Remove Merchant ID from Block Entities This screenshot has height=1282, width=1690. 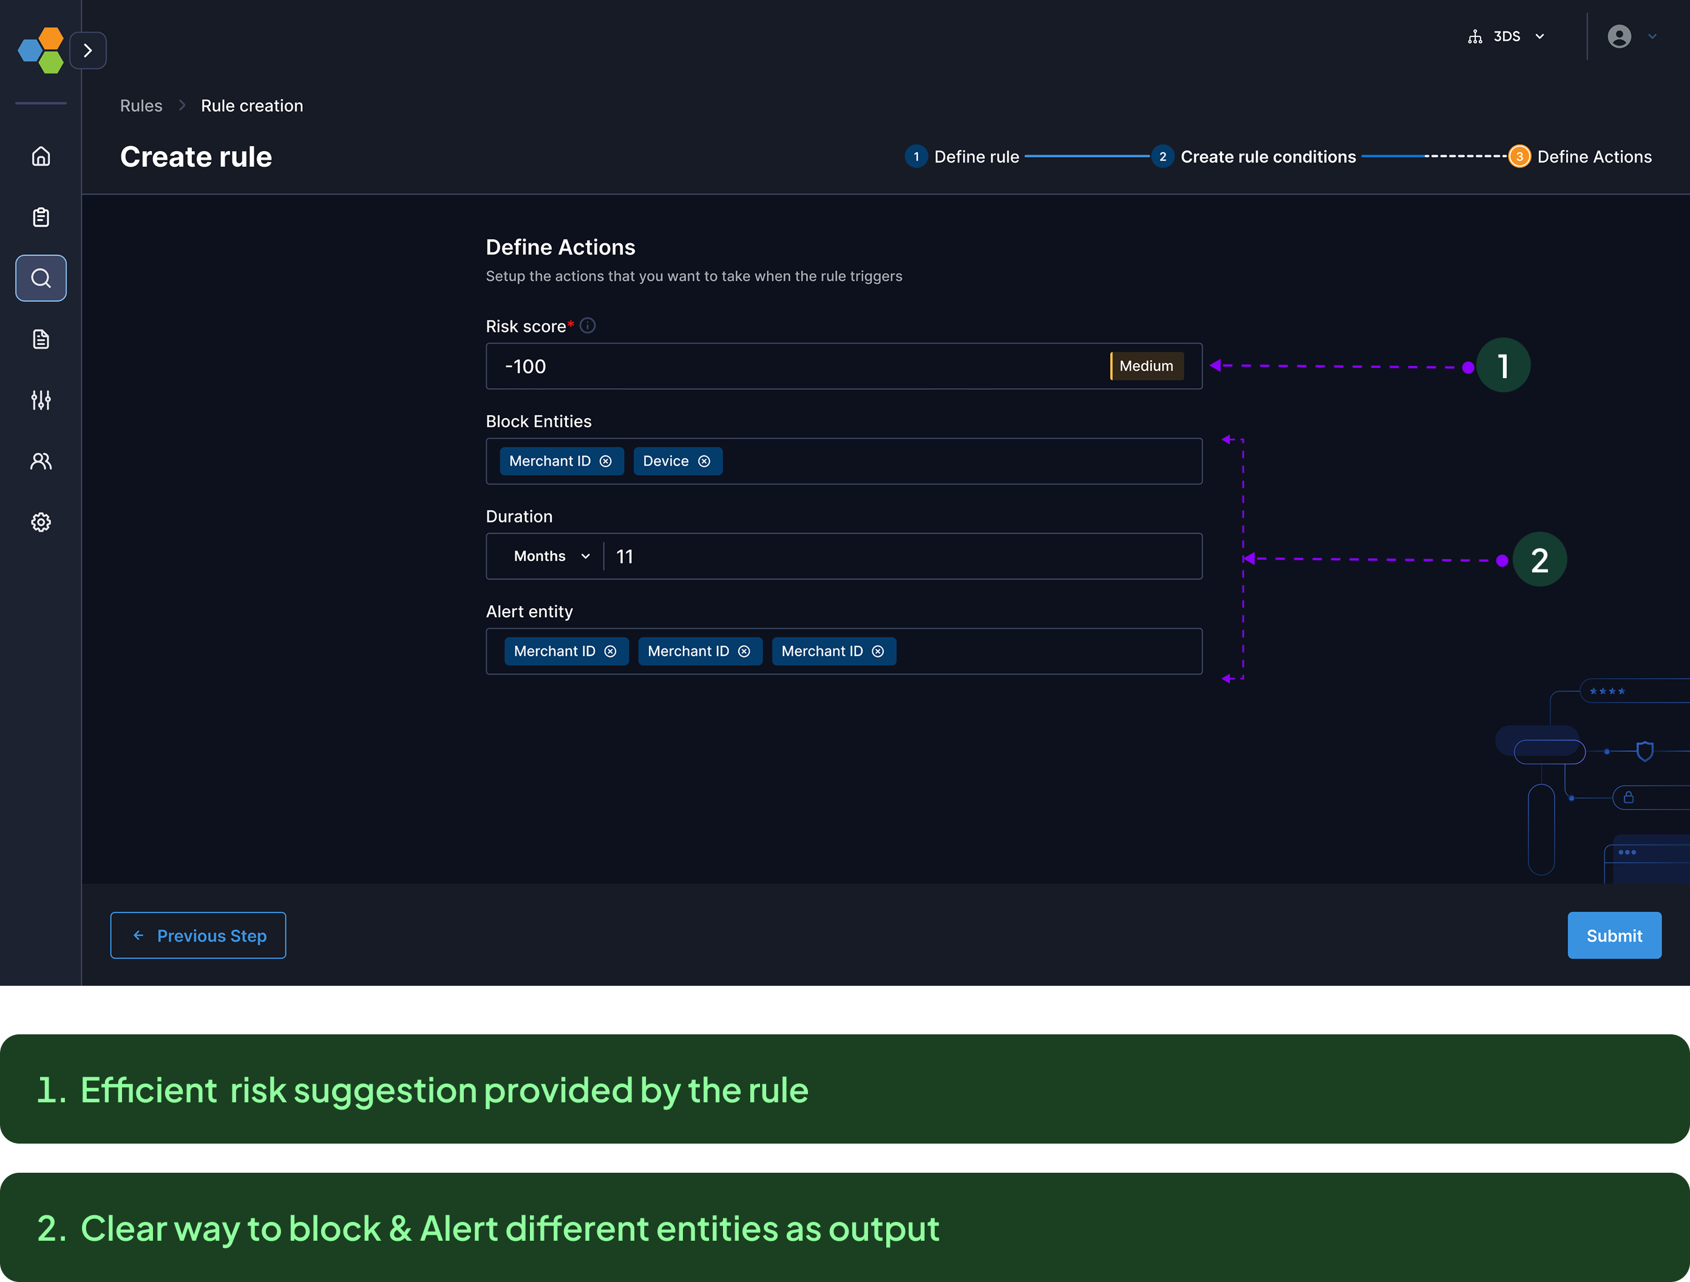pos(606,461)
